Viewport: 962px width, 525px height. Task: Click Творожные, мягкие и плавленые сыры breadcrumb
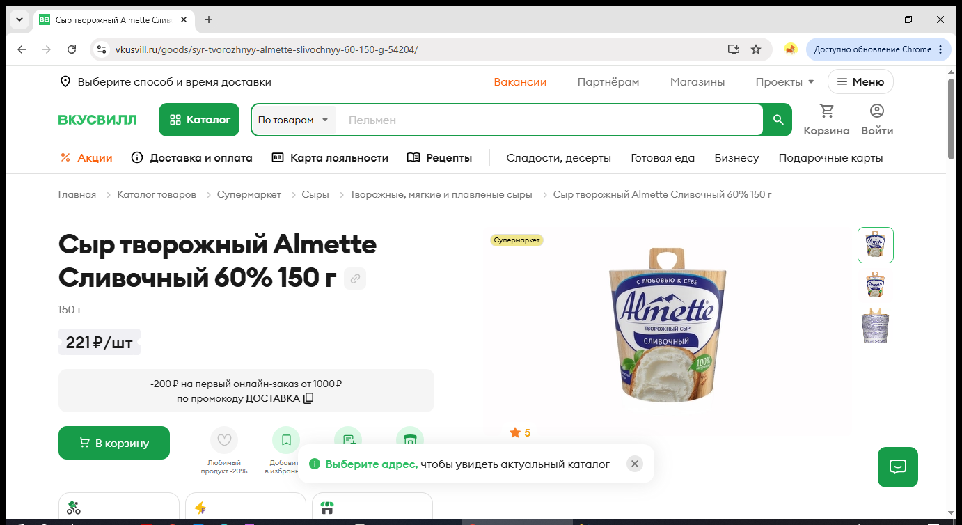pos(441,195)
